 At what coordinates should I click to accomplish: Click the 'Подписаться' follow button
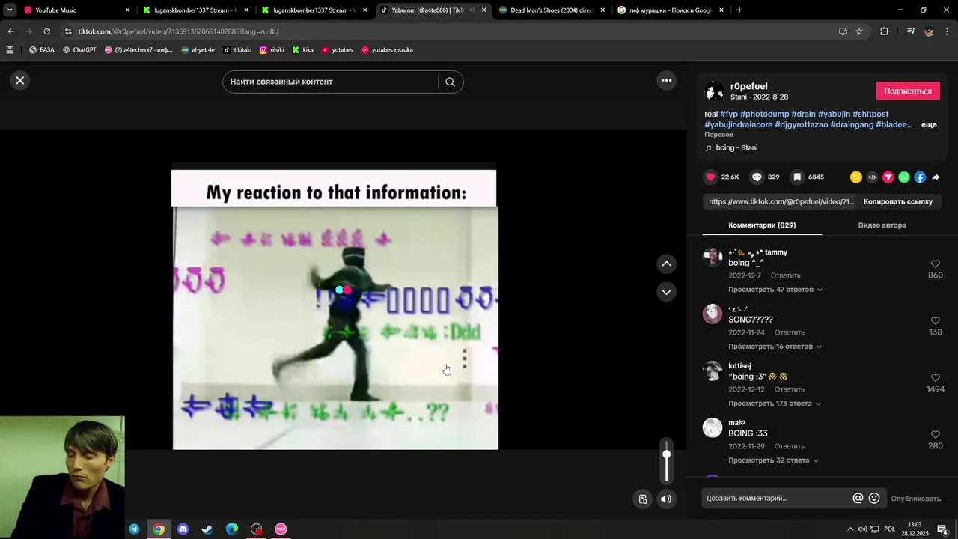[908, 91]
